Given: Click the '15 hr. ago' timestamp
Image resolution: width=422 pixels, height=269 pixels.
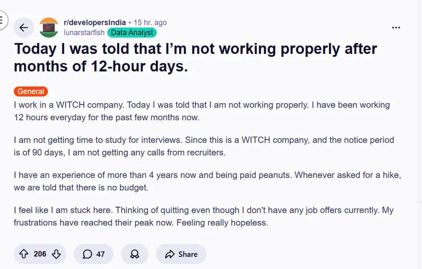Looking at the screenshot, I should pos(150,22).
